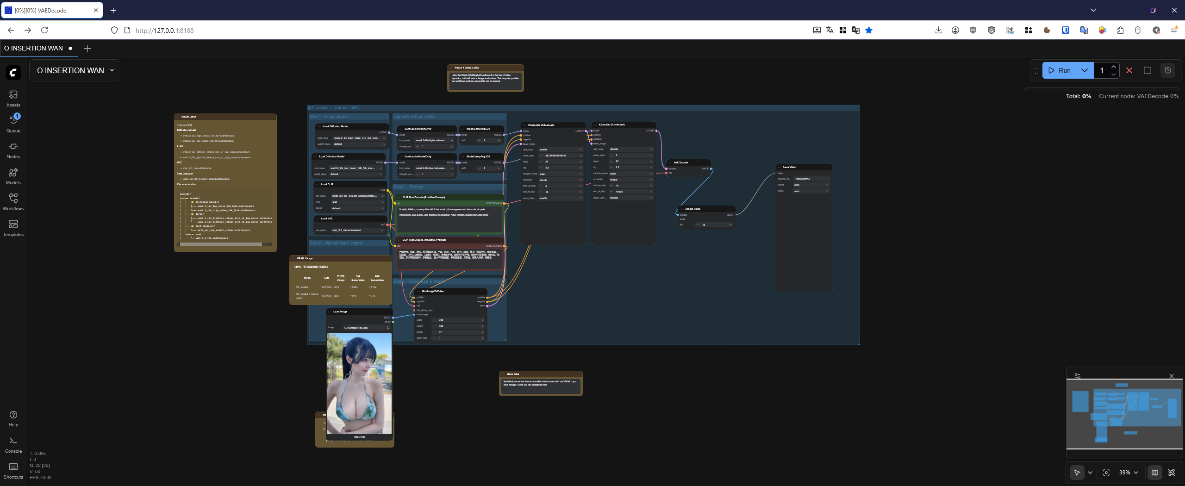Screen dimensions: 1185x486
Task: Open the Save Video format dropdown
Action: pos(811,185)
